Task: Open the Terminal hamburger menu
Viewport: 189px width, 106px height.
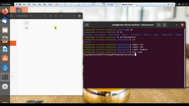Action: click(164, 25)
